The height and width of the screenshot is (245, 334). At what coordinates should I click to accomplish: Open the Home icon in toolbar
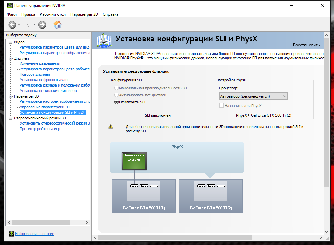coord(57,25)
